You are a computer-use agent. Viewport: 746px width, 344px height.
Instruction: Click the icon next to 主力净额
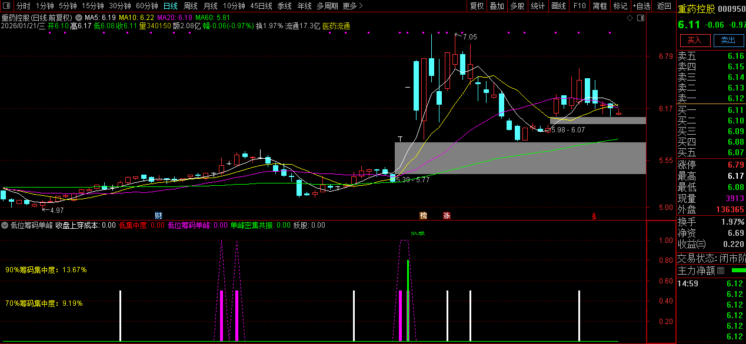tap(721, 270)
